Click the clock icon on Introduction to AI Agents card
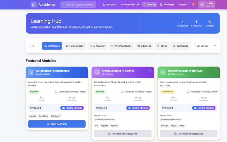 [x=122, y=92]
